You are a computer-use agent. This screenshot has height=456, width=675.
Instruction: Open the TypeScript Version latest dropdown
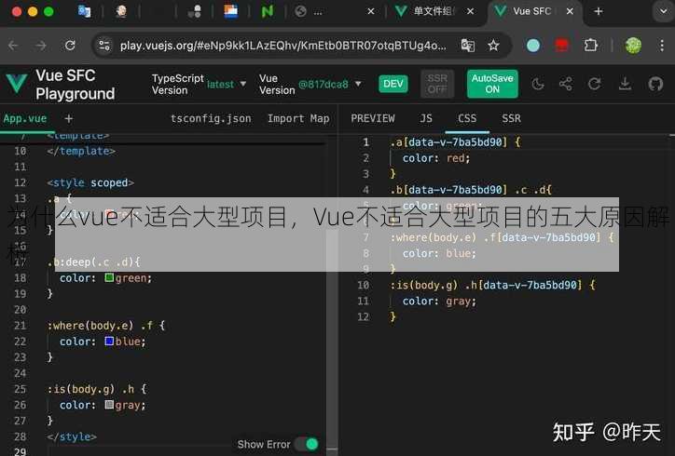click(226, 85)
